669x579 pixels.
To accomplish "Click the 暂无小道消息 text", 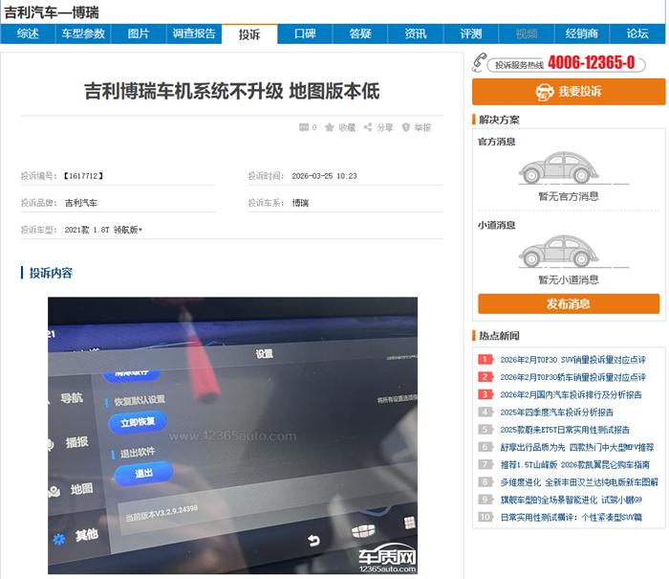I will point(569,279).
